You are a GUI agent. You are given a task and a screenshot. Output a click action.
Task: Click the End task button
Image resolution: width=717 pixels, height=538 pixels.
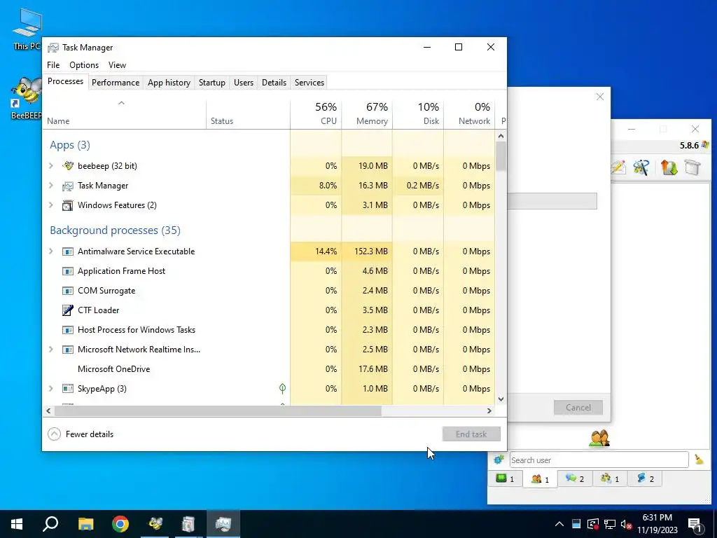(x=471, y=434)
